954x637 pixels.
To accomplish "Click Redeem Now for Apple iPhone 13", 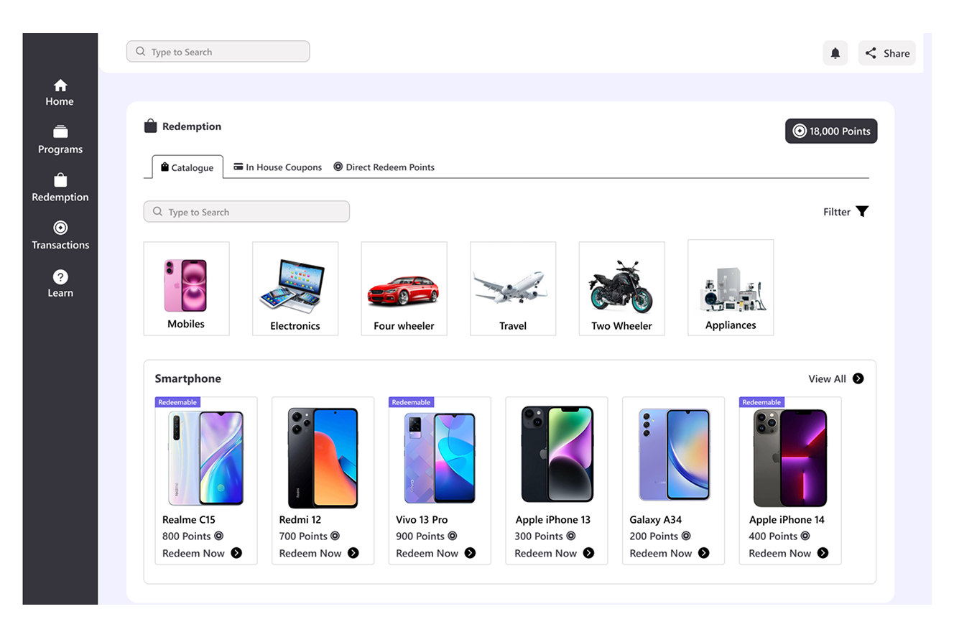I will 545,554.
